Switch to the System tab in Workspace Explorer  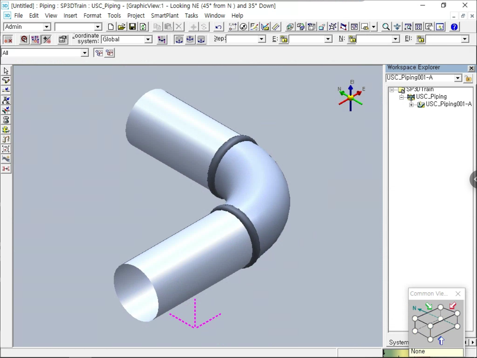pos(398,342)
